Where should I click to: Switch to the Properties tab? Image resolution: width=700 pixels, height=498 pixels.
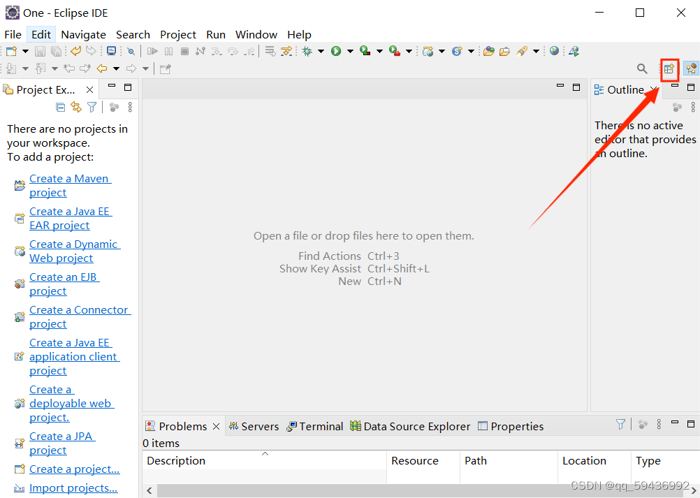point(511,427)
